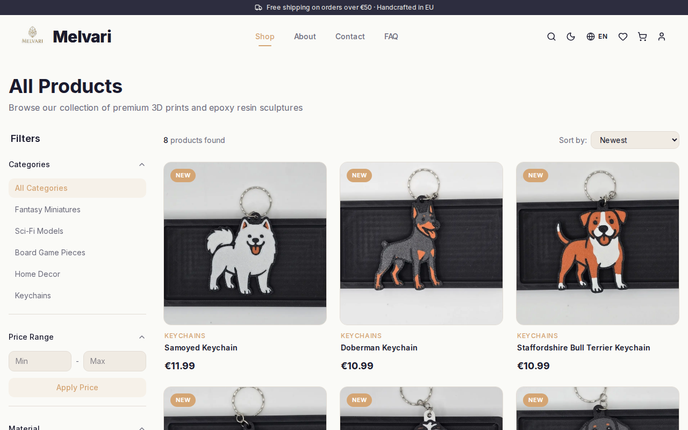Screen dimensions: 688x430
Task: Select the All Categories filter
Action: click(x=77, y=188)
